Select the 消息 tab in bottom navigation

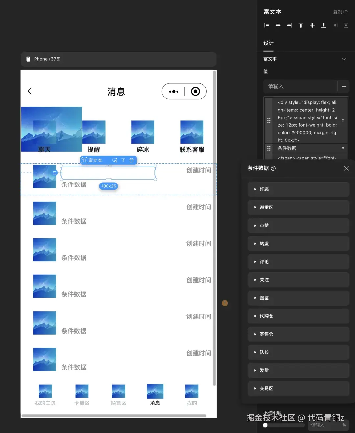(x=155, y=395)
